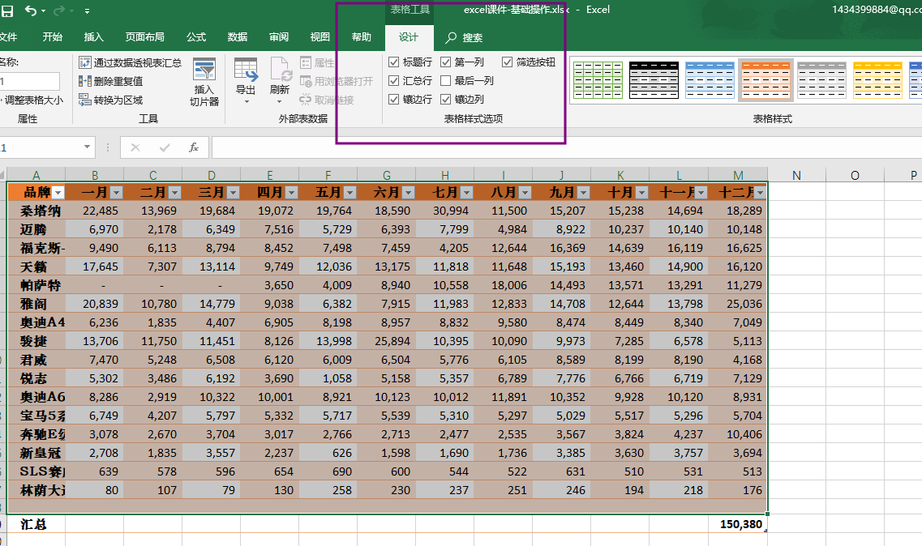922x546 pixels.
Task: Open the 品牌 column filter dropdown
Action: [58, 192]
